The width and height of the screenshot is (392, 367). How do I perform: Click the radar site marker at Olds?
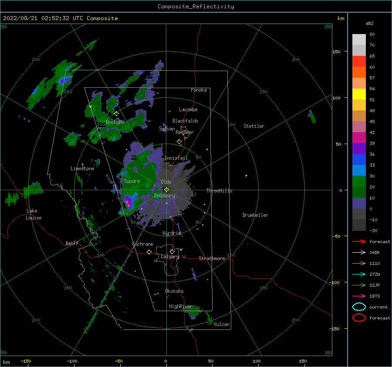tap(166, 190)
